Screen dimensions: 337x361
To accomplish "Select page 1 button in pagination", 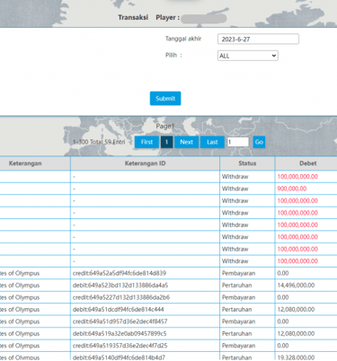I will pyautogui.click(x=166, y=142).
